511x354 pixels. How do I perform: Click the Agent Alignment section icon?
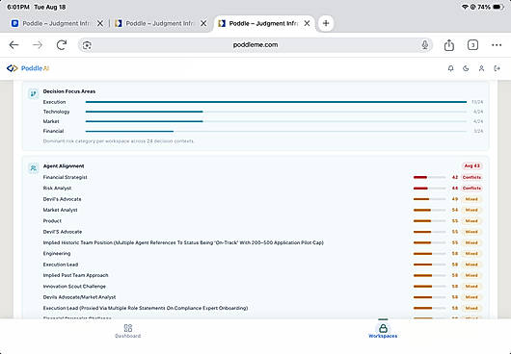tap(33, 168)
